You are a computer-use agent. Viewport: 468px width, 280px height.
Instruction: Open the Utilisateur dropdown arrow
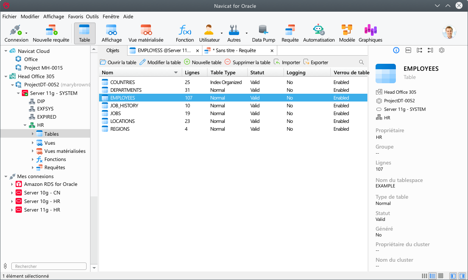click(x=222, y=33)
